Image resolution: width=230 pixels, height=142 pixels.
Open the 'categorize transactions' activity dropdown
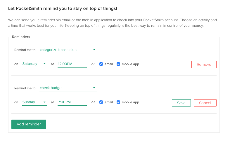pos(68,50)
